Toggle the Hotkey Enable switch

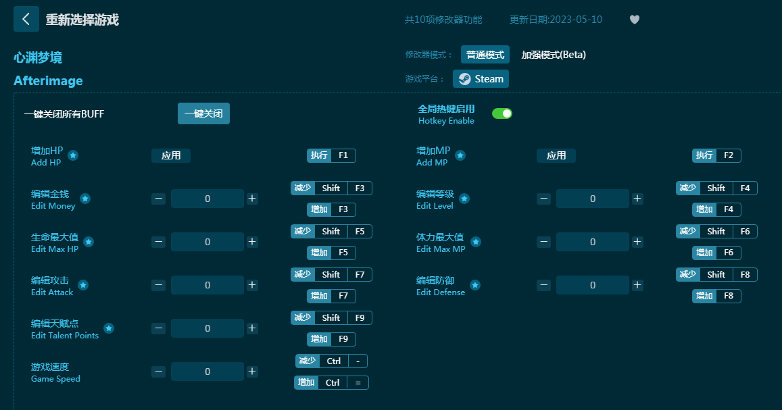coord(502,113)
